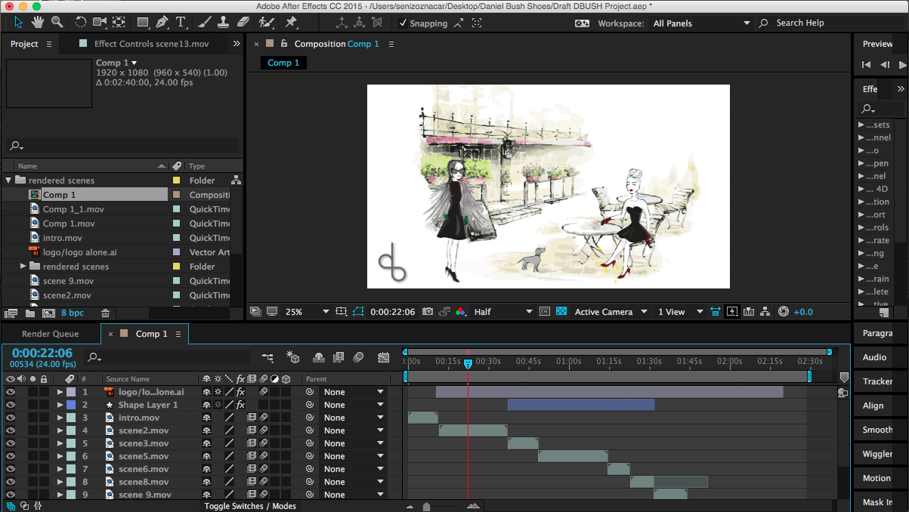Click Create new folder icon in Project panel

[30, 313]
